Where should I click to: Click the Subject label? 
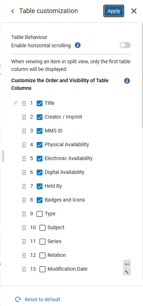click(x=56, y=227)
